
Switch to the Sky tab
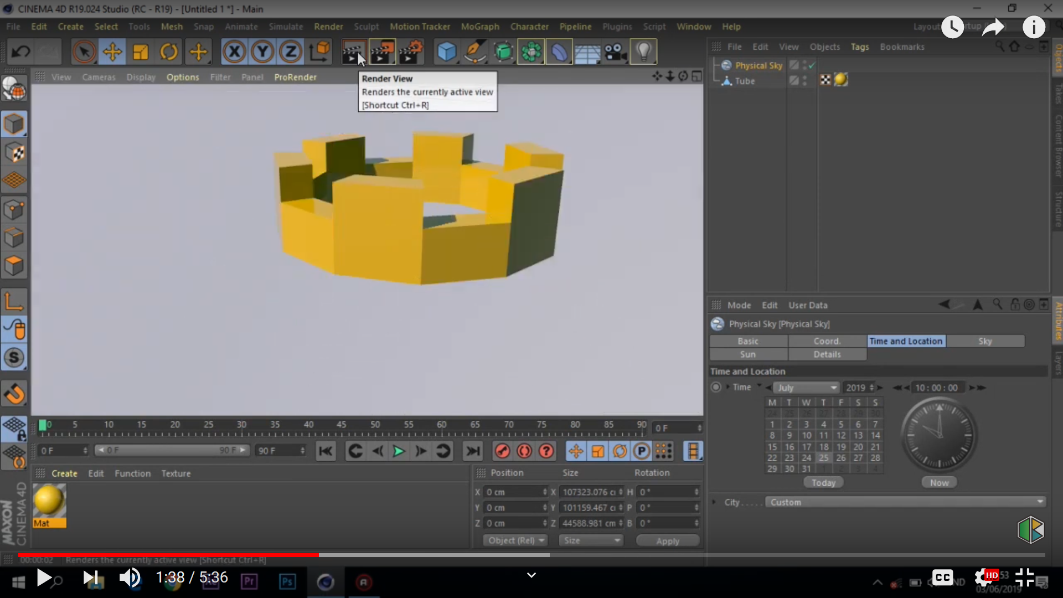click(x=985, y=341)
